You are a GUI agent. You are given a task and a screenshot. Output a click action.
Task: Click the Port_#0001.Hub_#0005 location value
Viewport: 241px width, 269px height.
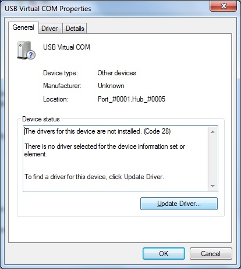132,99
